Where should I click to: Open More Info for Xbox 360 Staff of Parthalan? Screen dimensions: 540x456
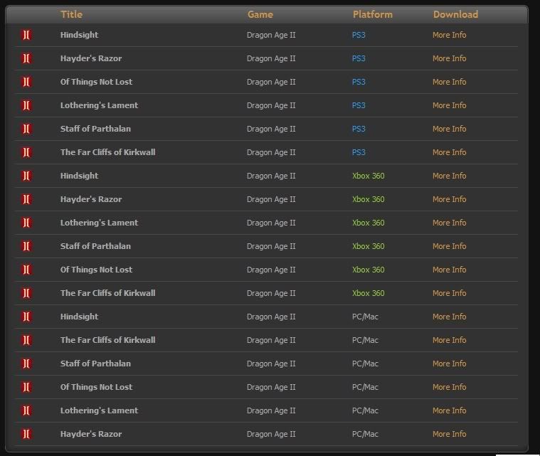(x=450, y=246)
